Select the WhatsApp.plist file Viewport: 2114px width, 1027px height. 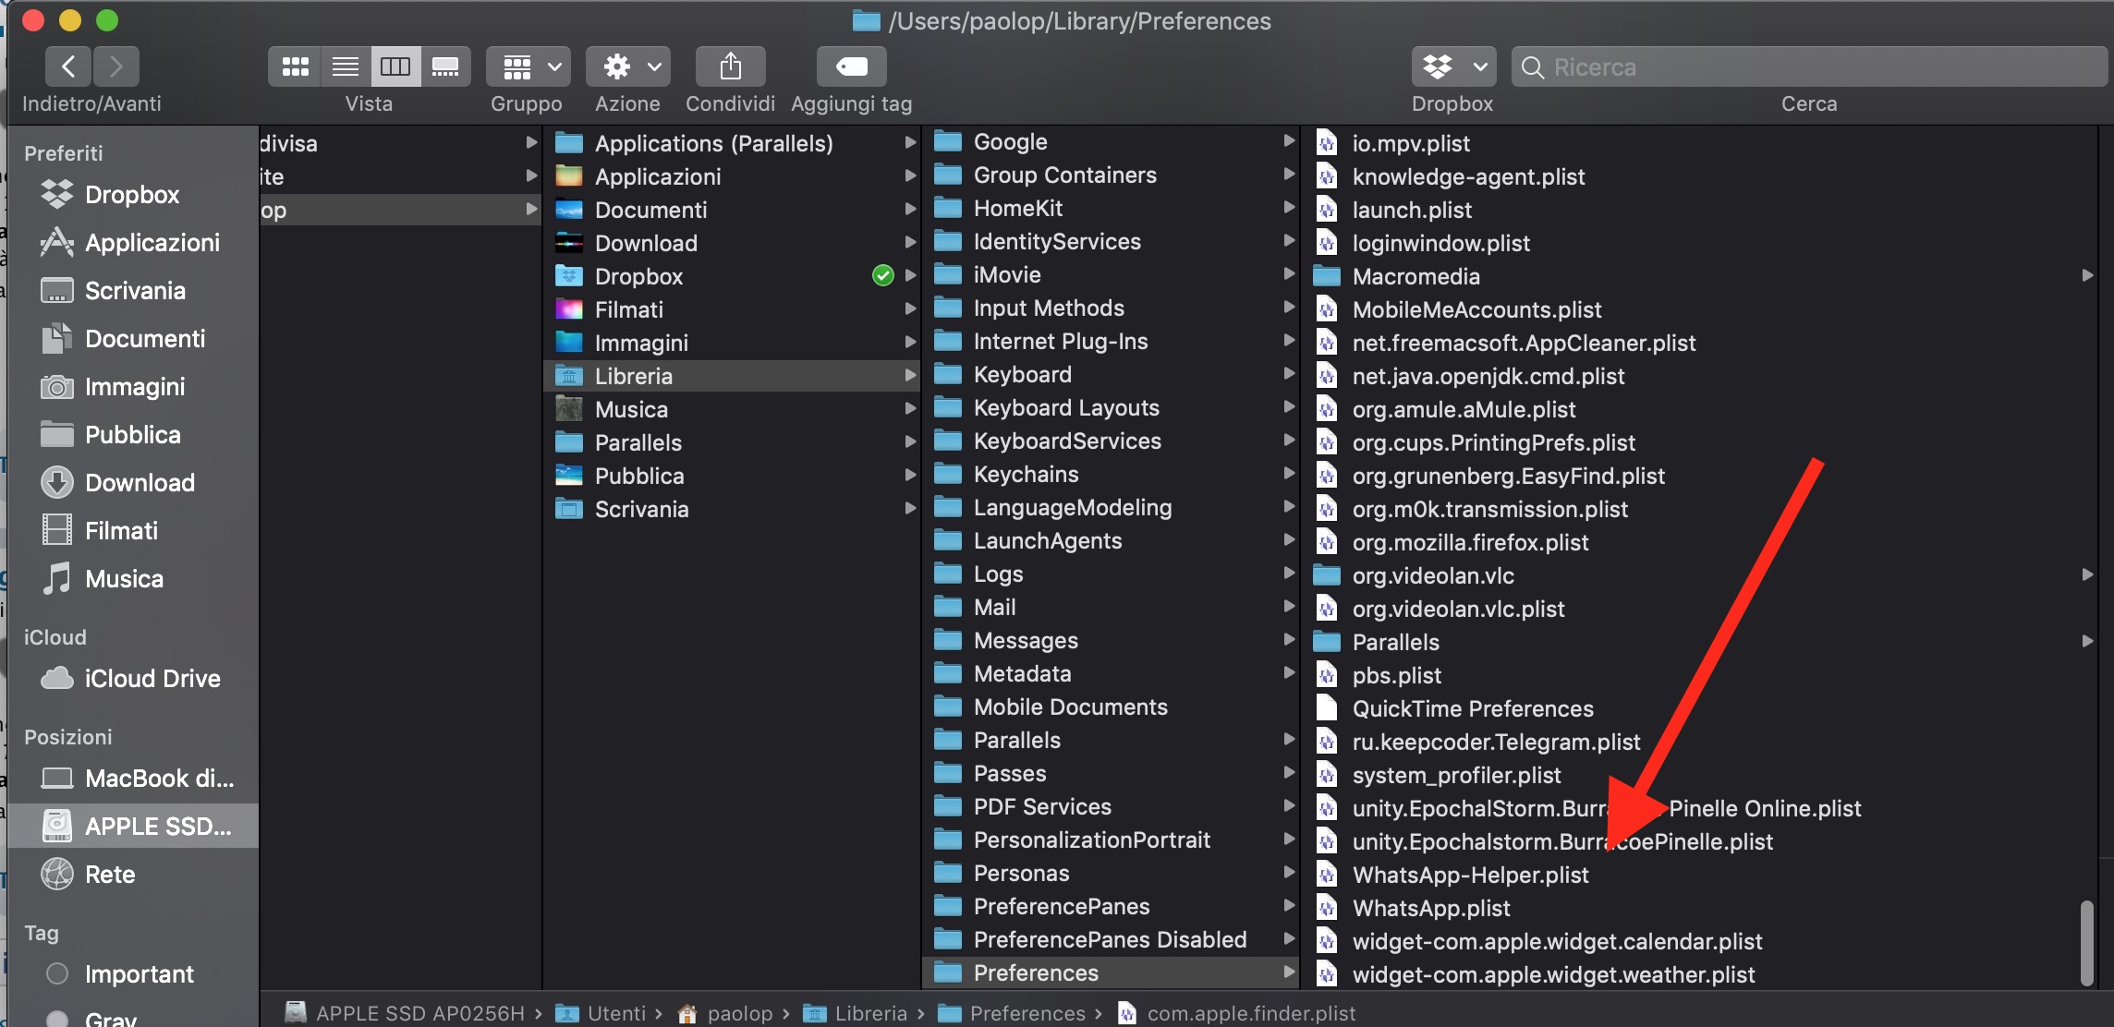1700,908
